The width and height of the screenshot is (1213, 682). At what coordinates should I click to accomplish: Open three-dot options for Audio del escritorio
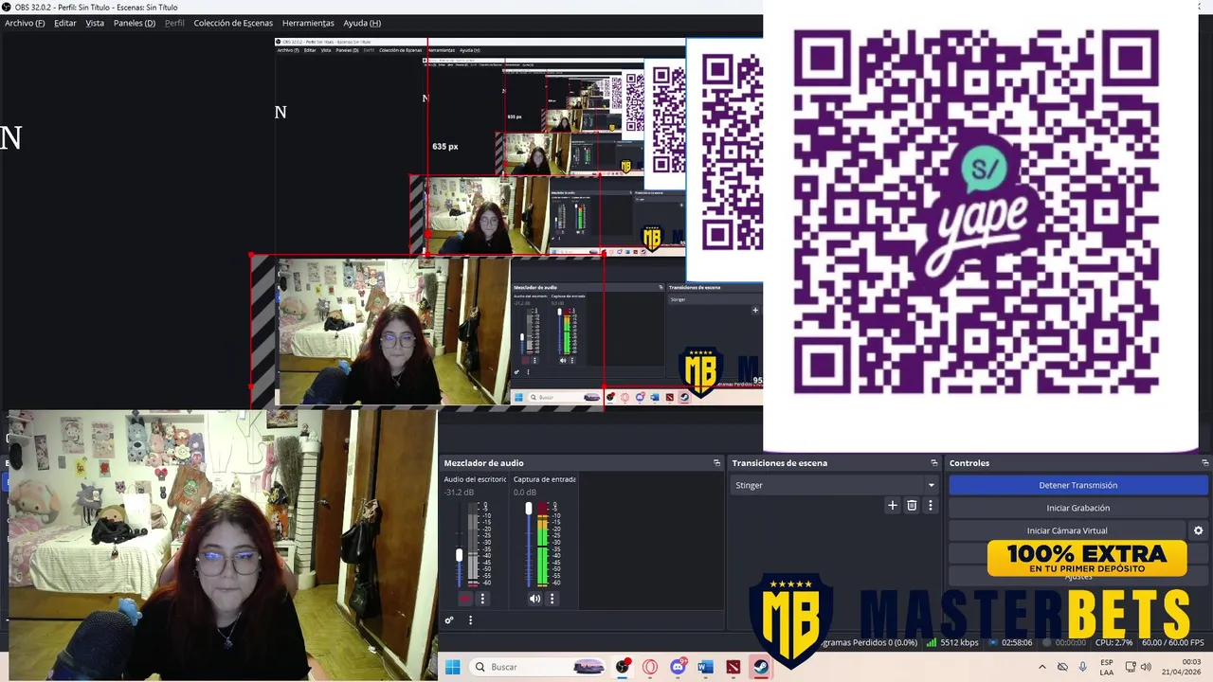pyautogui.click(x=482, y=599)
